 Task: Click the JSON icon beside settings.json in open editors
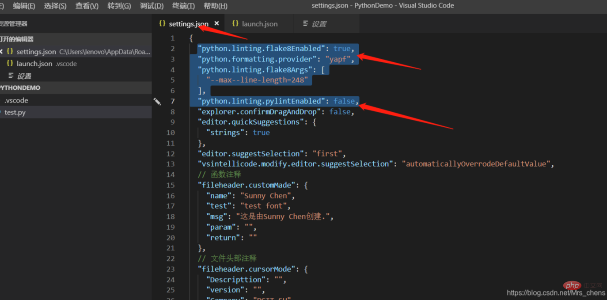10,52
